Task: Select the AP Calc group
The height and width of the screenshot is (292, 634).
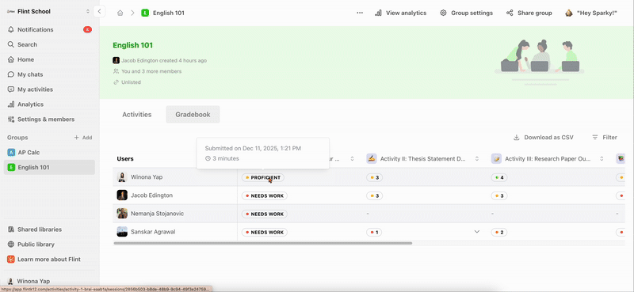Action: (x=49, y=152)
